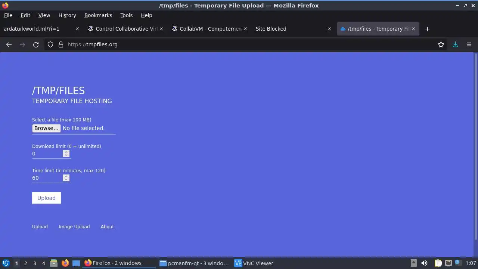Switch to virtual desktop 2

(x=25, y=263)
